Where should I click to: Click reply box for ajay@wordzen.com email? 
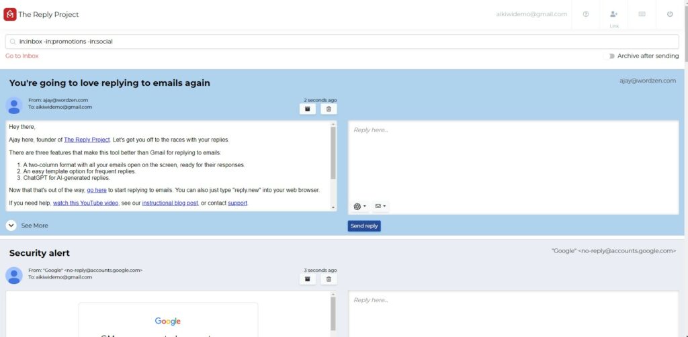(x=513, y=168)
